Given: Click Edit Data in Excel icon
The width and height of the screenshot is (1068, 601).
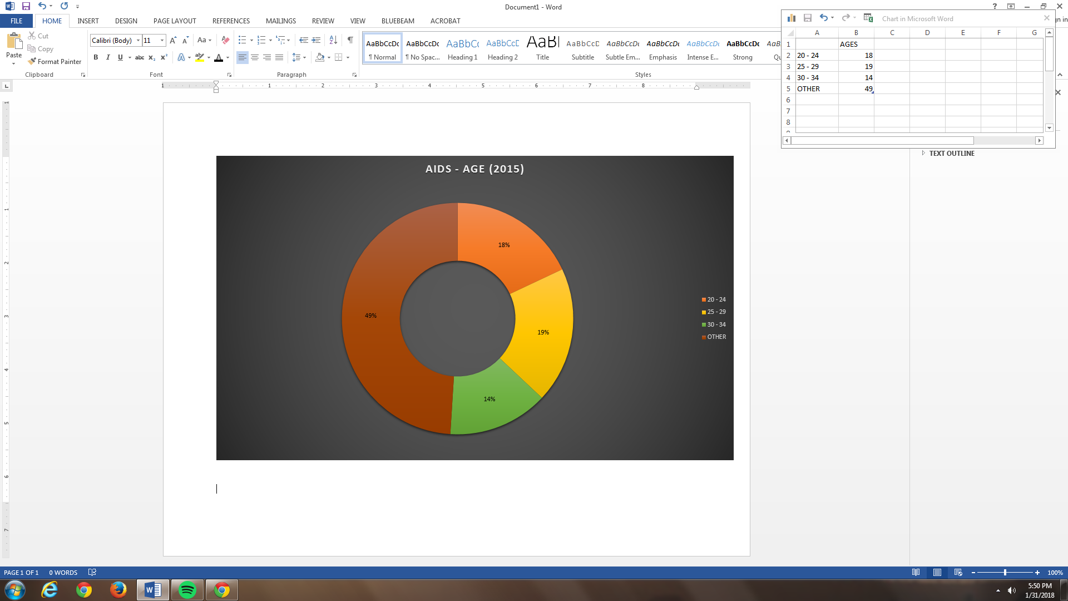Looking at the screenshot, I should coord(868,18).
